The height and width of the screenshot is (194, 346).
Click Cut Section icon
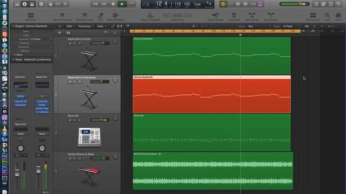pos(234,17)
